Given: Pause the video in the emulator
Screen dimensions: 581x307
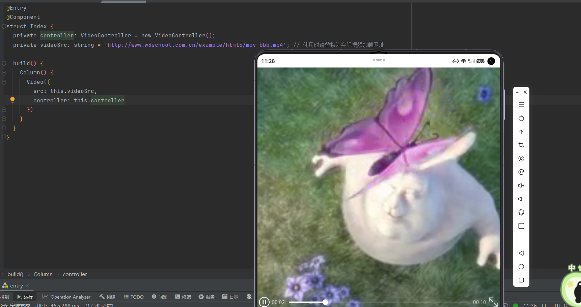Looking at the screenshot, I should 264,302.
